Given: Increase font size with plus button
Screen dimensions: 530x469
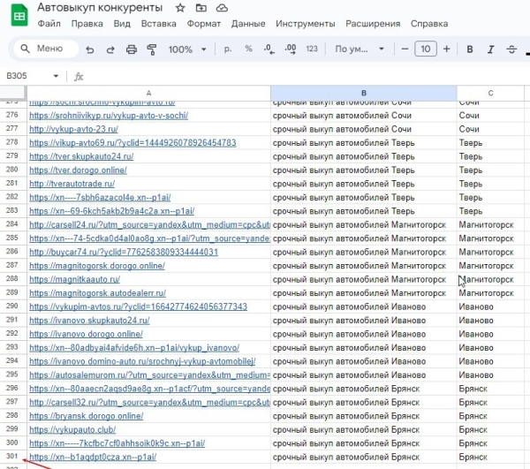Looking at the screenshot, I should pyautogui.click(x=446, y=49).
